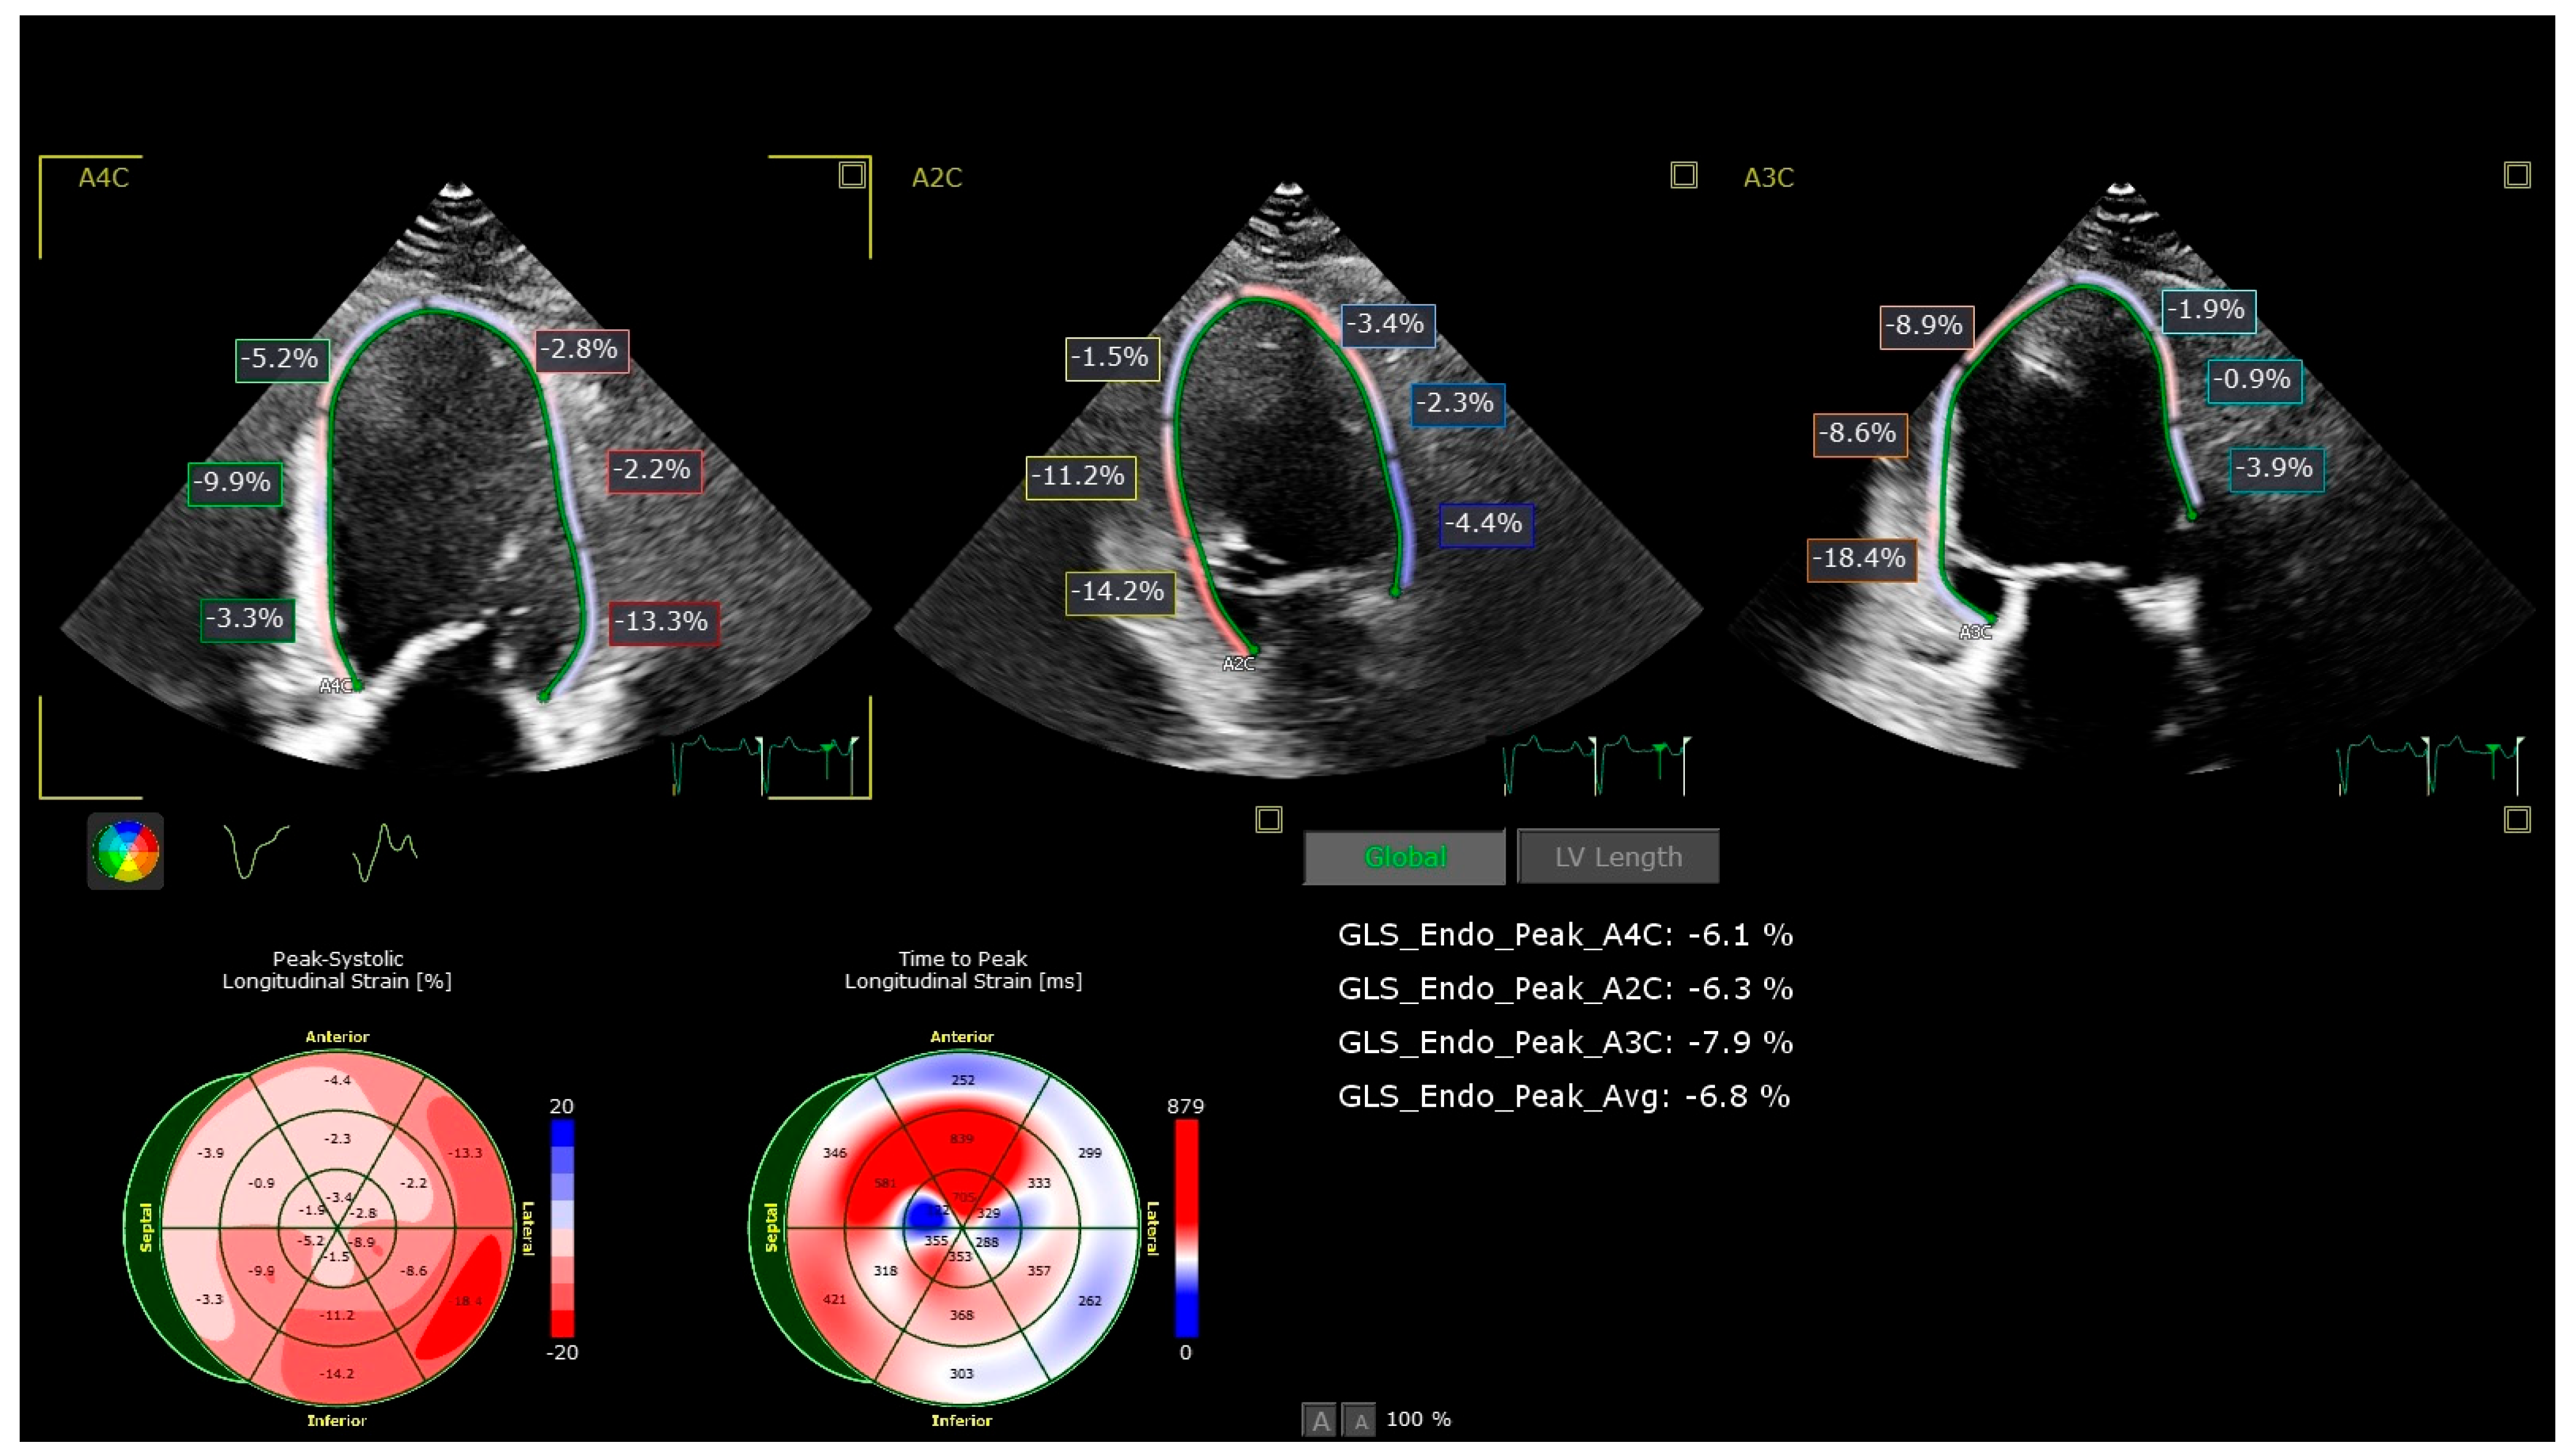Click the -14.2 inferior segment on strain bullseye

pos(337,1373)
